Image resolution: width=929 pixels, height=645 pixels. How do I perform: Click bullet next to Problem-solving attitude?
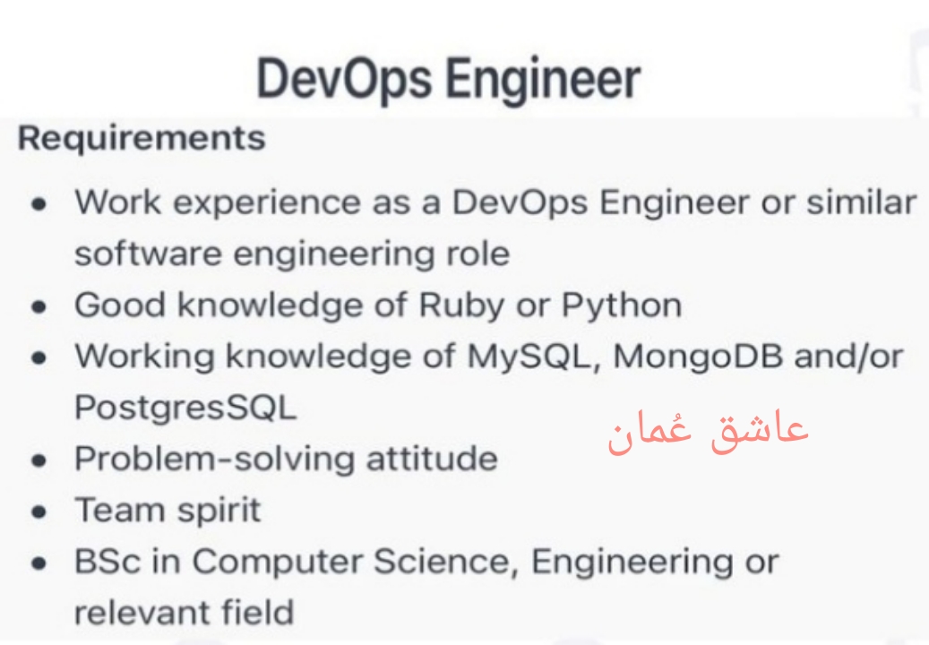[39, 461]
